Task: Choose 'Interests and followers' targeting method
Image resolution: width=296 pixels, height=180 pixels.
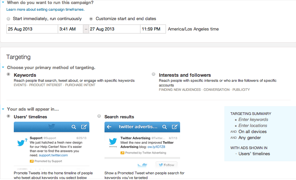Action: click(154, 74)
